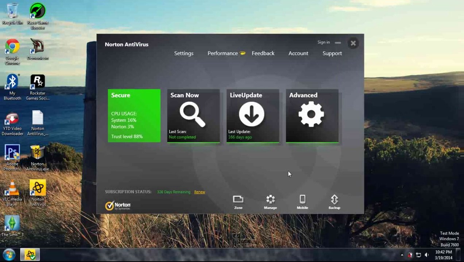Image resolution: width=464 pixels, height=262 pixels.
Task: Open the Backup icon
Action: 334,202
